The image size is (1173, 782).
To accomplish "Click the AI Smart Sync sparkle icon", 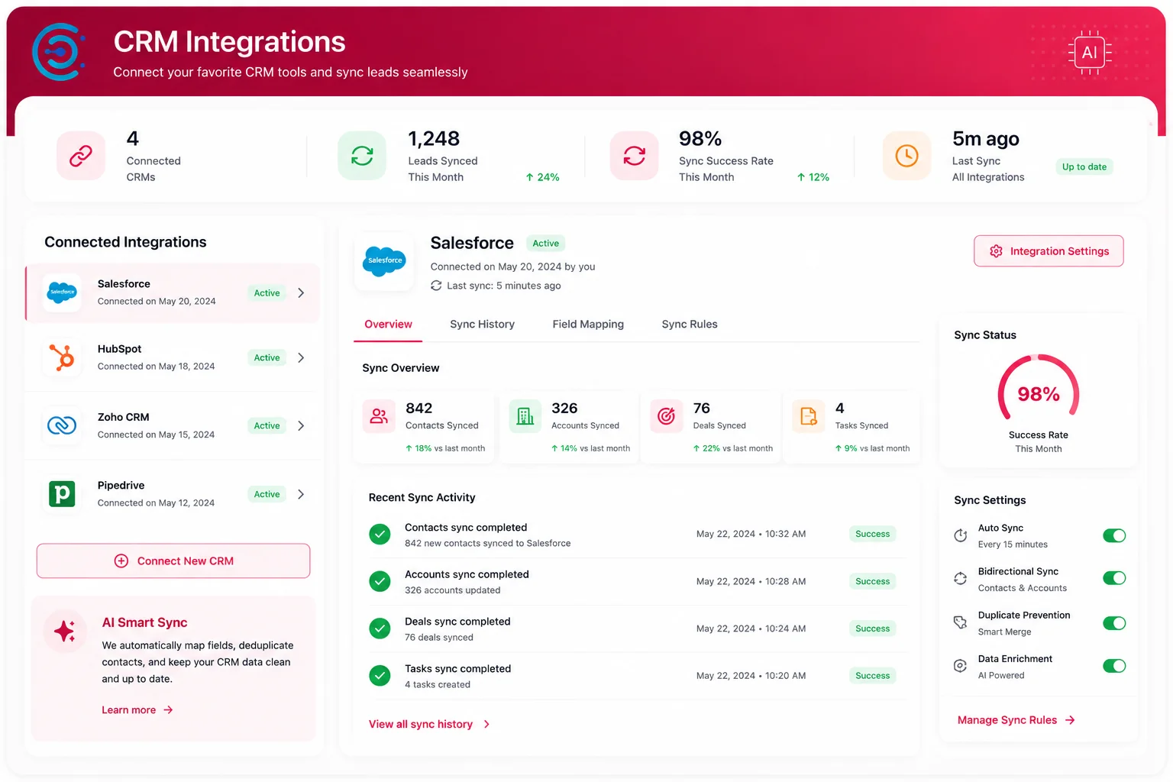I will click(x=65, y=631).
